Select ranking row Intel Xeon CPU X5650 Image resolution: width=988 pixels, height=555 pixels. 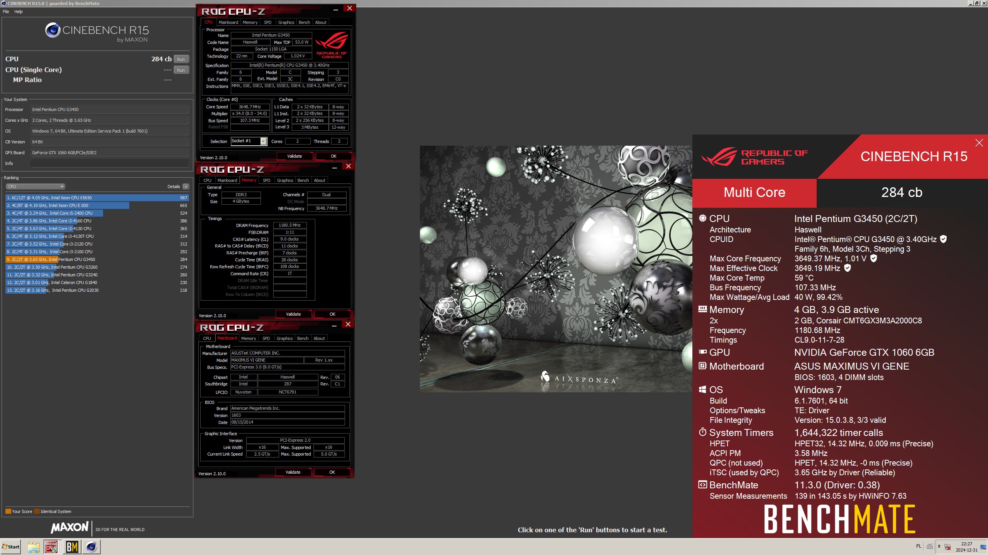[96, 198]
